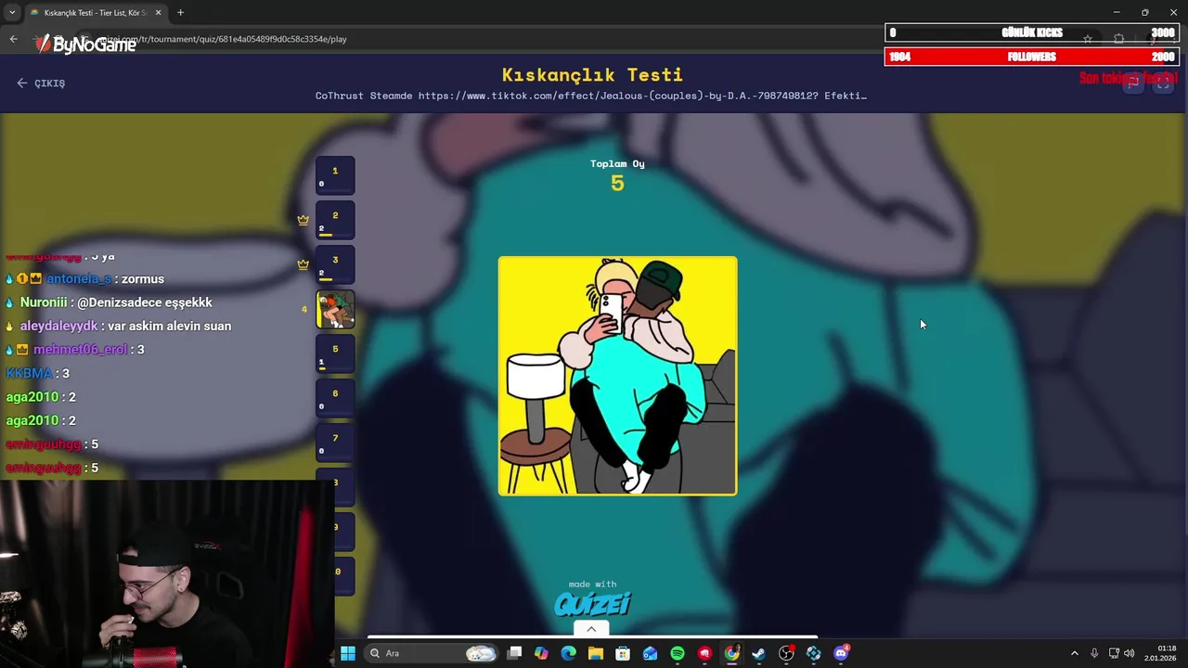This screenshot has height=668, width=1188.
Task: Select rank slot number 3
Action: pyautogui.click(x=335, y=265)
